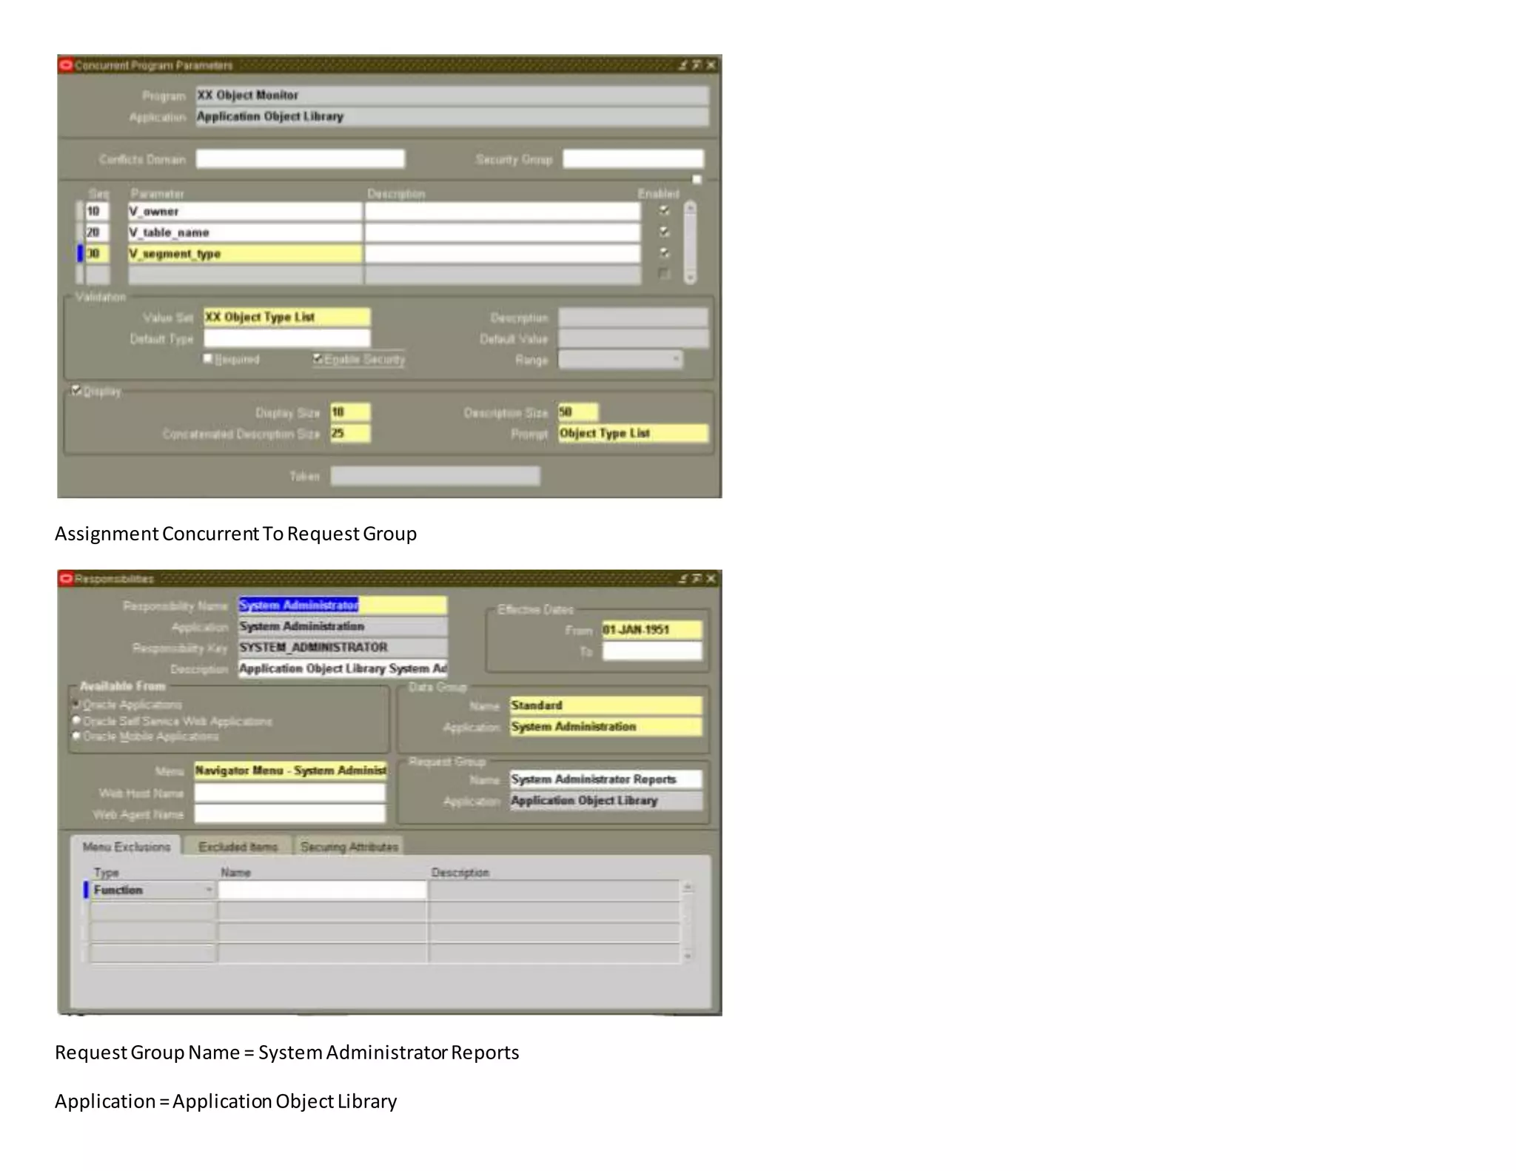Click Request Group Name System Administrator Reports

click(606, 779)
